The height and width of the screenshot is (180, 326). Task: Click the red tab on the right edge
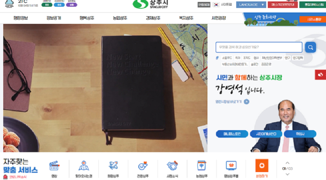point(321,75)
